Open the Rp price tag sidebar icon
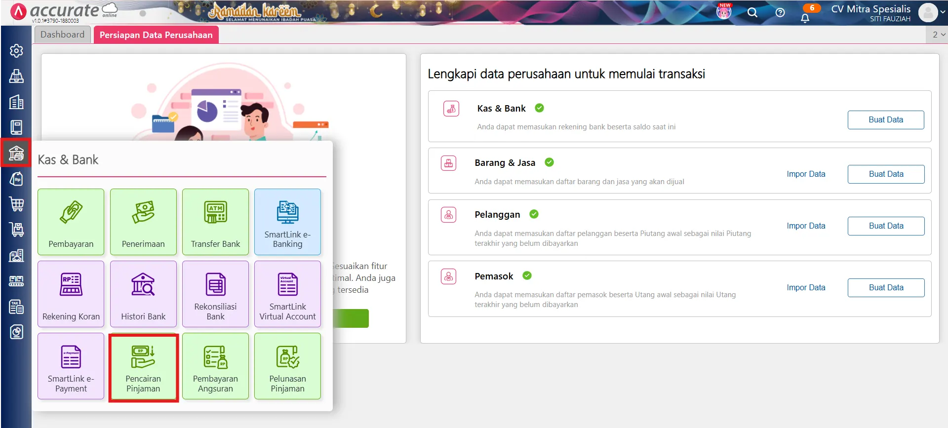Screen dimensions: 948x428 click(16, 179)
